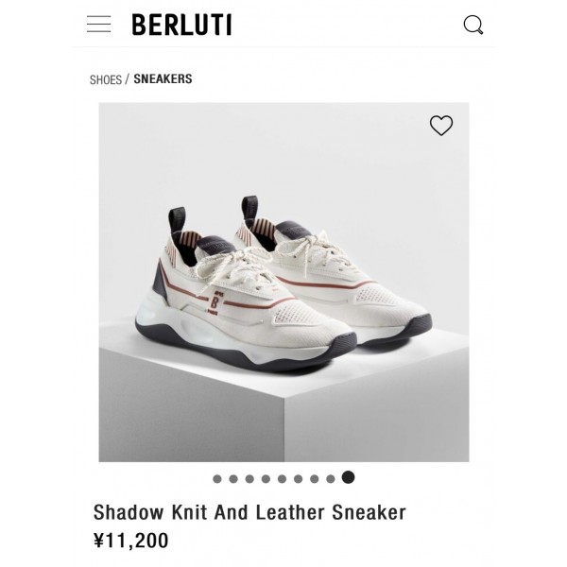Click the BERLUTI logo
The height and width of the screenshot is (567, 567).
[x=181, y=25]
